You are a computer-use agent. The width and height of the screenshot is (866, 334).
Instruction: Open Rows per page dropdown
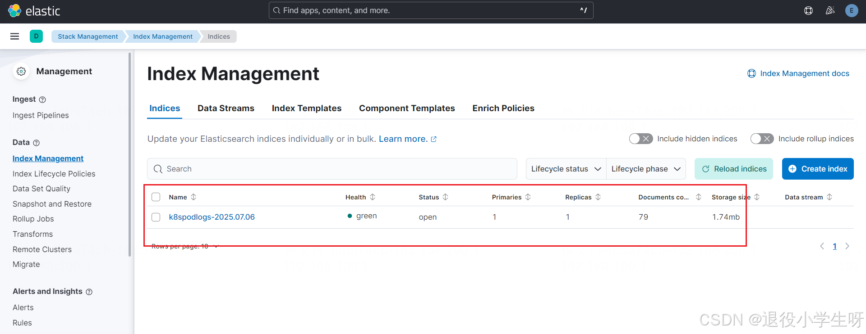pyautogui.click(x=185, y=246)
